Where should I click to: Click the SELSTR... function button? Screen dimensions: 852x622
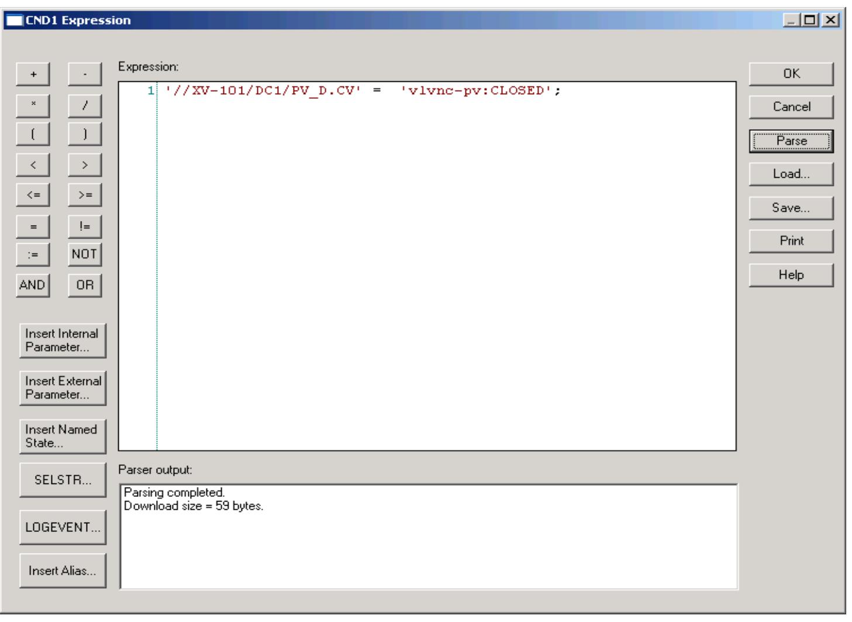[x=63, y=480]
